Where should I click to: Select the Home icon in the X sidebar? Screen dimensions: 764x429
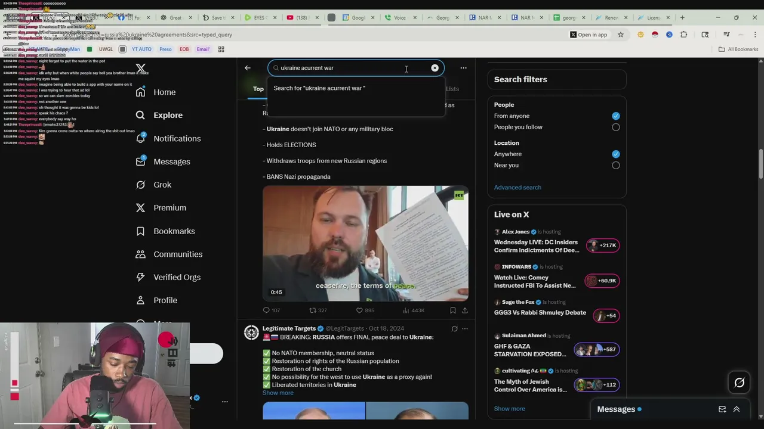[140, 92]
